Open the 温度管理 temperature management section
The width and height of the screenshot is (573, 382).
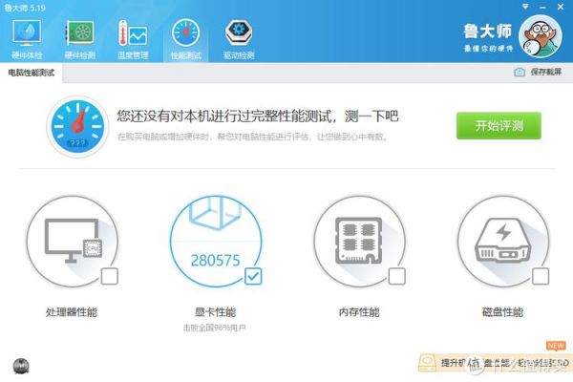[x=133, y=39]
